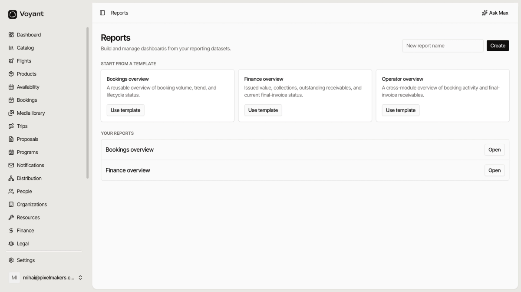Viewport: 521px width, 292px height.
Task: Click the Trips route icon
Action: click(x=11, y=126)
